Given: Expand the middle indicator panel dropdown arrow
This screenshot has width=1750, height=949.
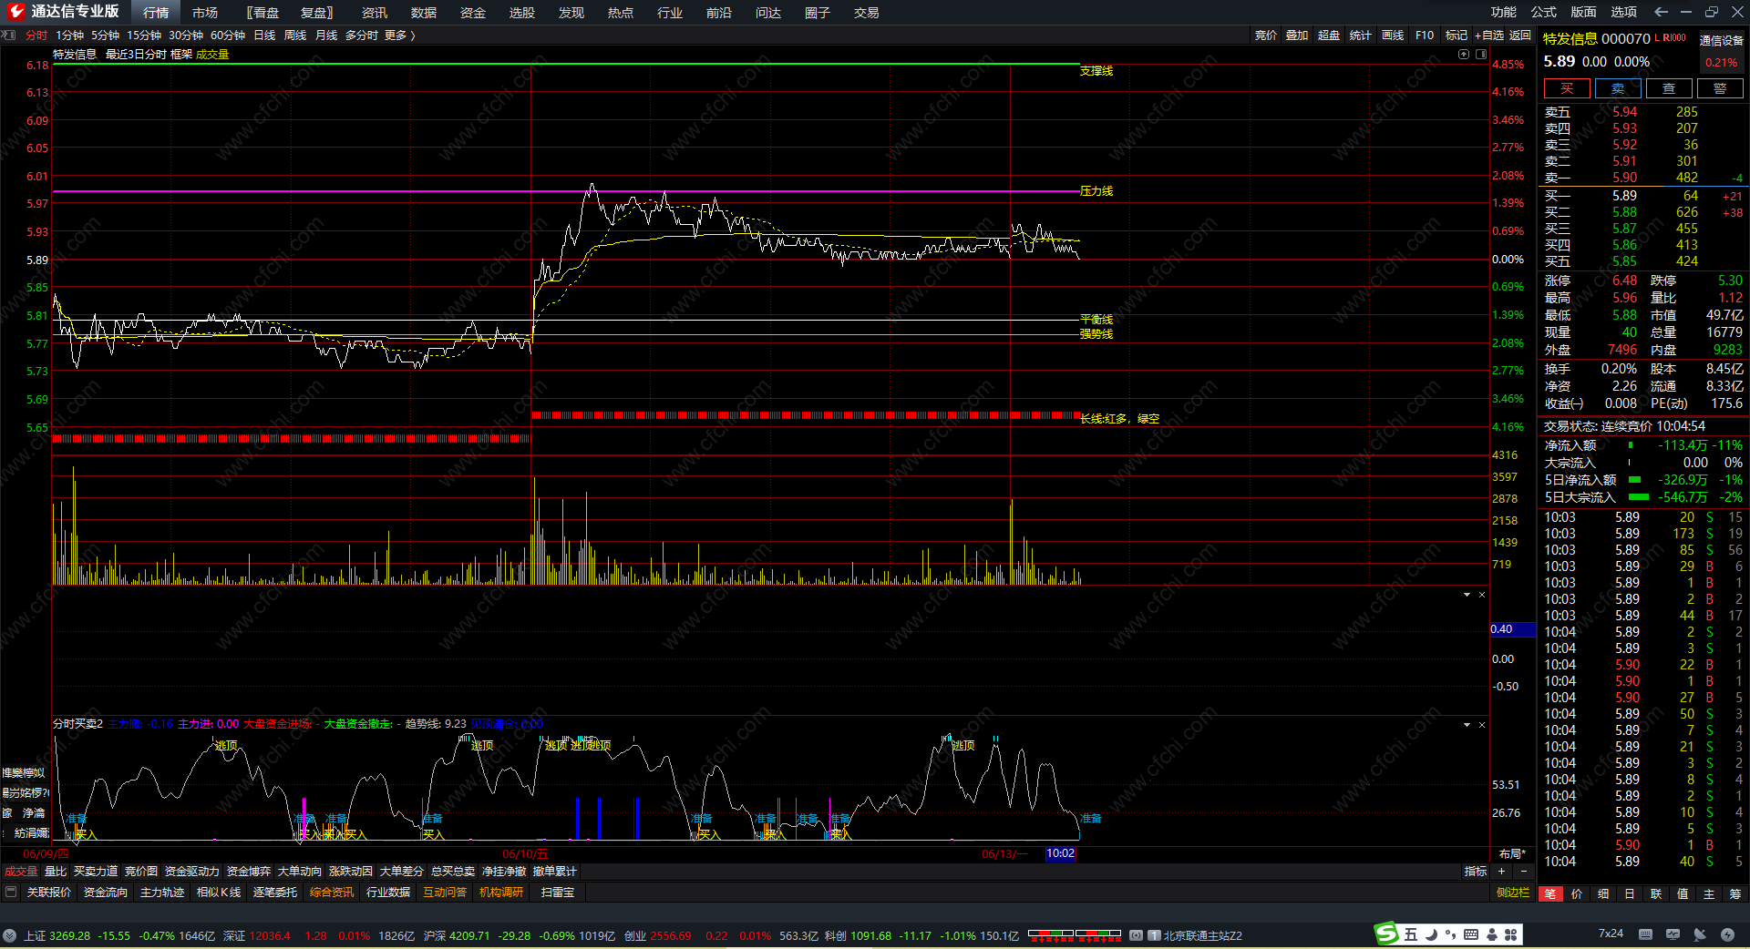Looking at the screenshot, I should point(1467,595).
